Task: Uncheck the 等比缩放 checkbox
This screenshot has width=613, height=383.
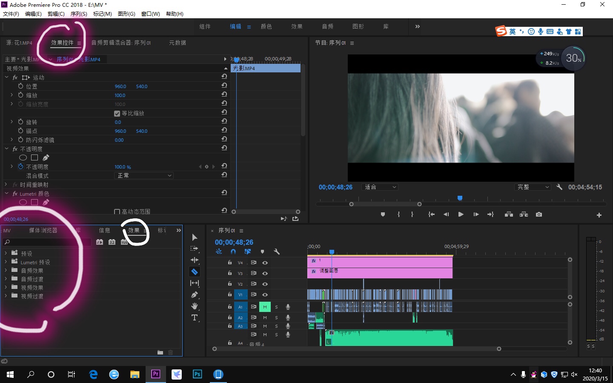Action: click(x=117, y=114)
